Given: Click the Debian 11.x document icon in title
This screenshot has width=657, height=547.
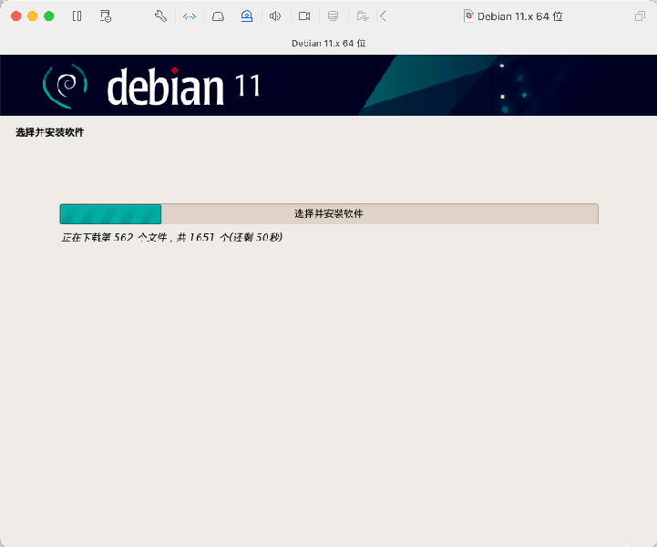Looking at the screenshot, I should tap(469, 16).
